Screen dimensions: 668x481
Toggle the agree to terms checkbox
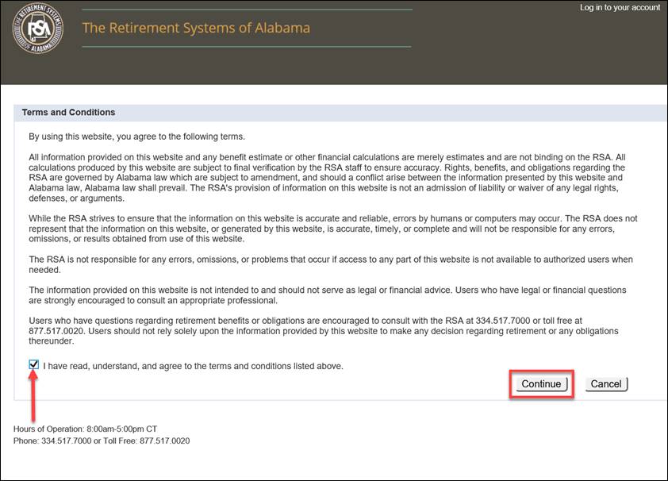(33, 364)
